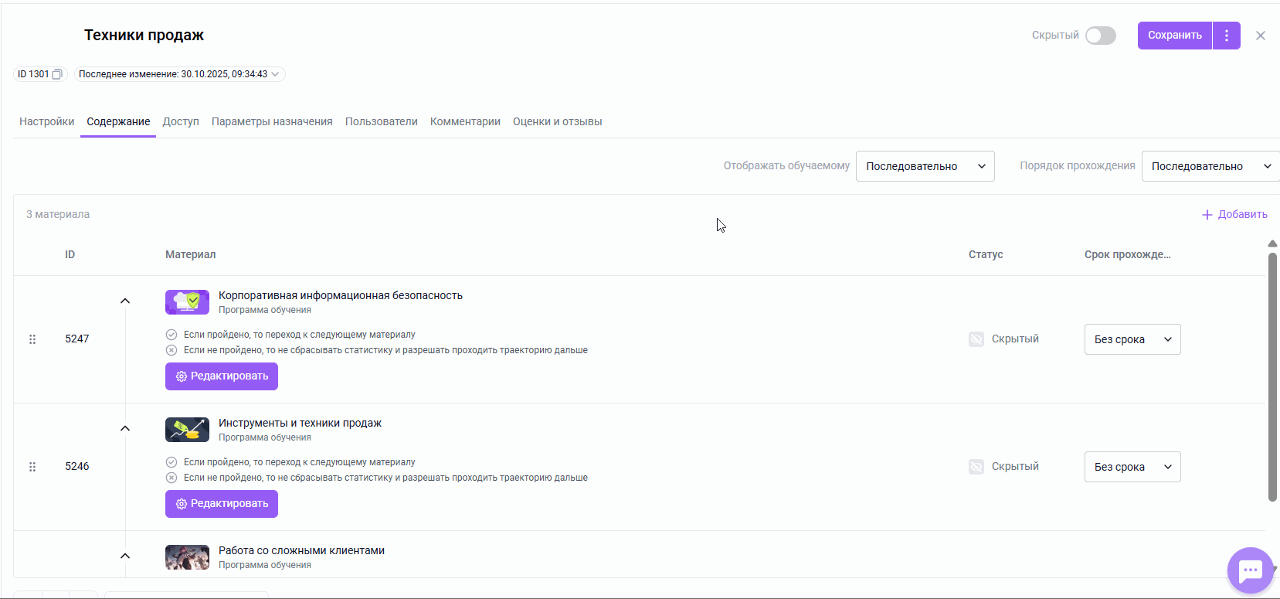The width and height of the screenshot is (1280, 599).
Task: Collapse the Корпоративная информационная безопасность row
Action: tap(125, 301)
